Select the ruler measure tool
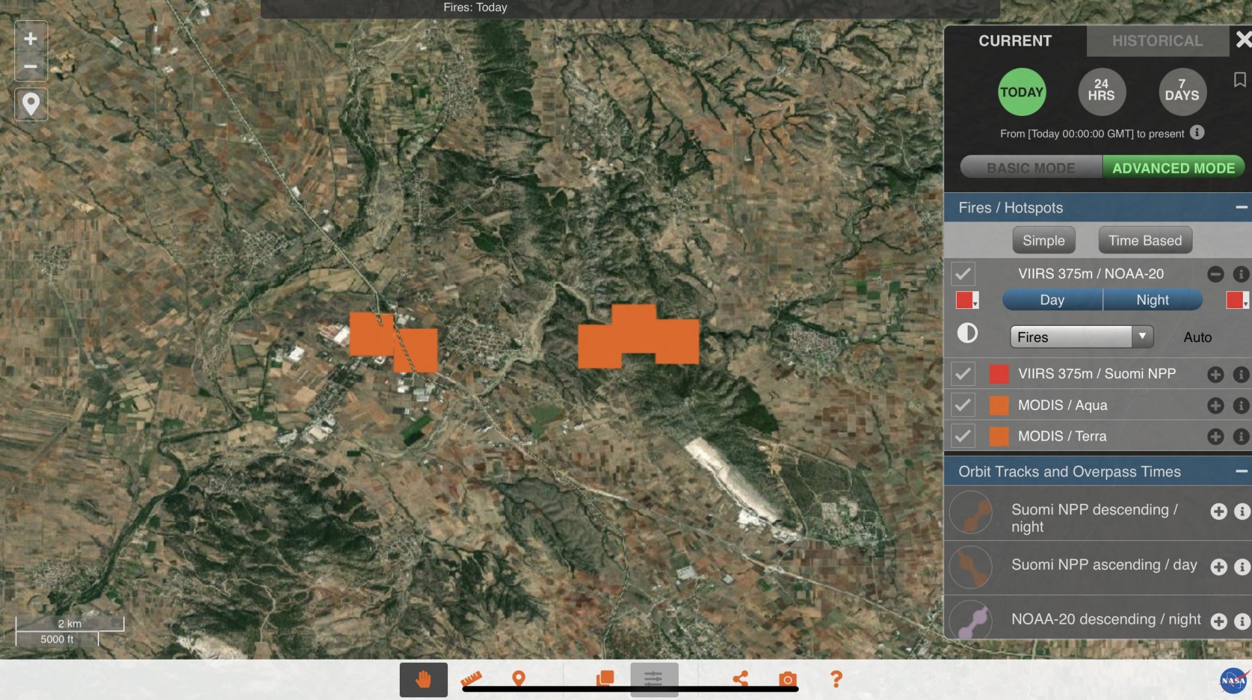 [471, 679]
